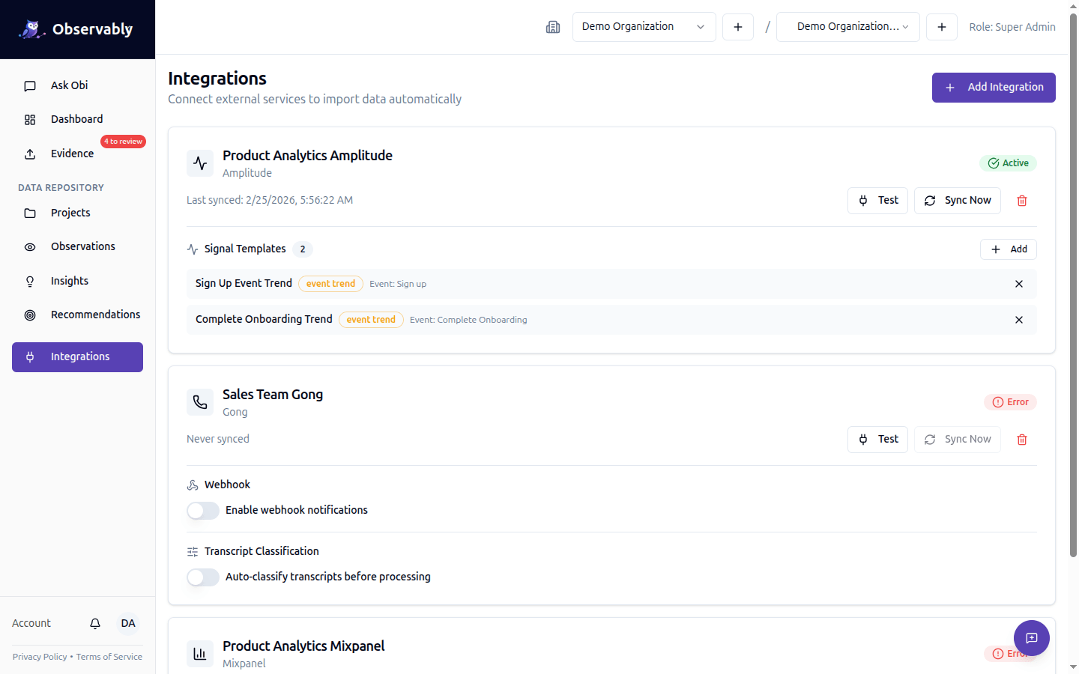Open the floating feedback chat bubble
The height and width of the screenshot is (674, 1079).
pos(1032,637)
